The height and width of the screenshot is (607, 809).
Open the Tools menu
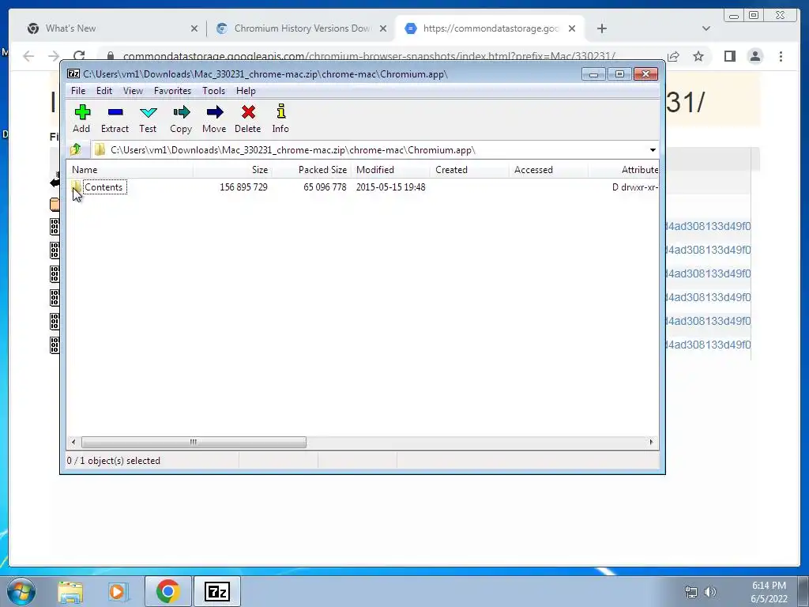pyautogui.click(x=213, y=91)
